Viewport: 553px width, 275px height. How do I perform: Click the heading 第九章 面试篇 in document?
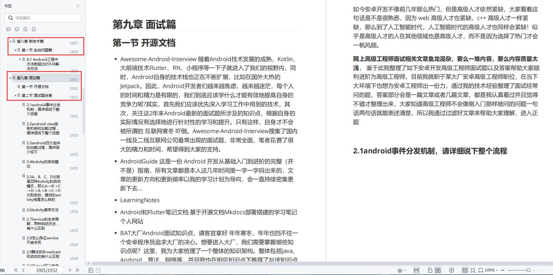point(144,24)
